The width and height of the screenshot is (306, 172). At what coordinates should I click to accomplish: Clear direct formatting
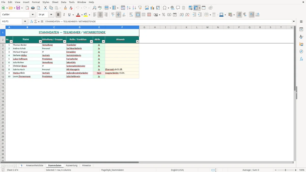click(71, 8)
